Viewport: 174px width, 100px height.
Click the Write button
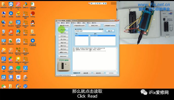coord(63,39)
